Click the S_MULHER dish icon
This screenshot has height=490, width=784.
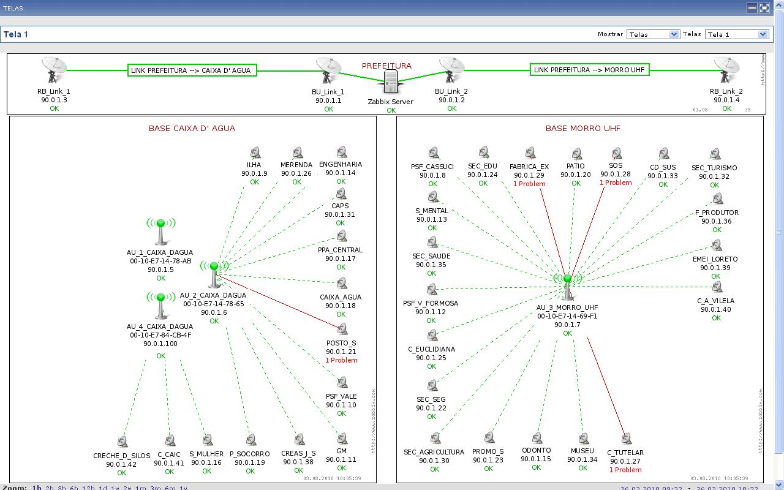pyautogui.click(x=207, y=440)
